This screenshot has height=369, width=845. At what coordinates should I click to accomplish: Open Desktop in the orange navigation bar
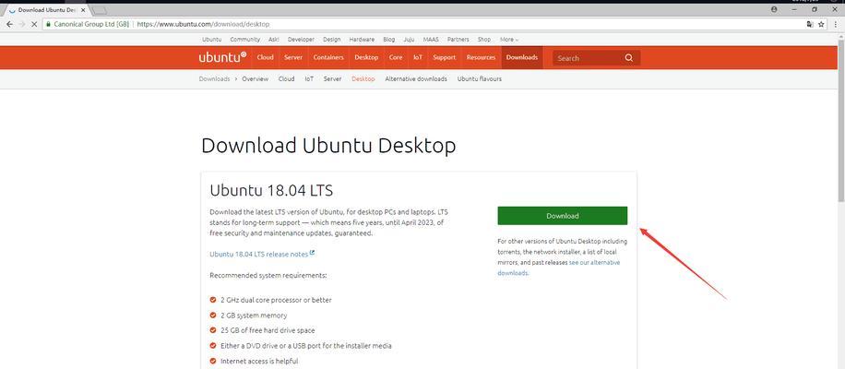[366, 57]
